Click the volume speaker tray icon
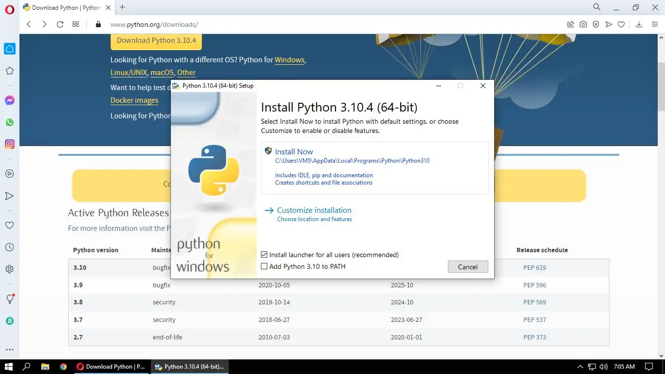Image resolution: width=665 pixels, height=374 pixels. click(x=604, y=367)
